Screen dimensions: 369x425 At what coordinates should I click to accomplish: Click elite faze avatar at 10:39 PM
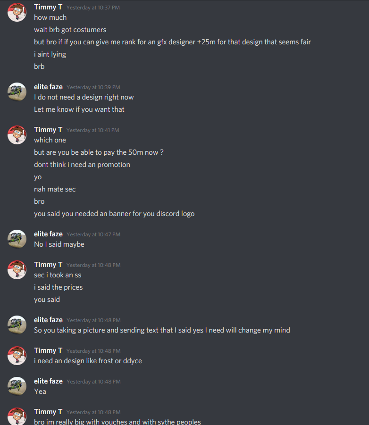[x=17, y=92]
